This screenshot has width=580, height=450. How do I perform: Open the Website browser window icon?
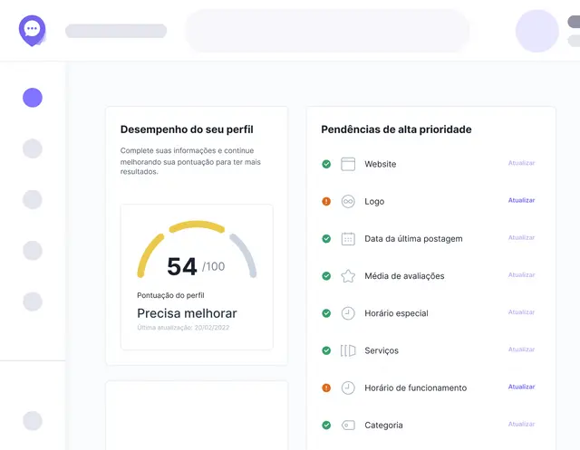point(348,164)
